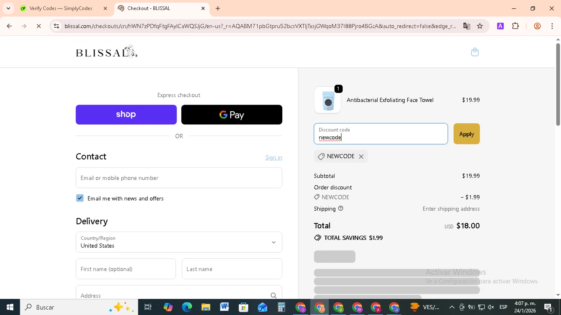This screenshot has height=315, width=561.
Task: Remove the NEWCODE discount tag
Action: pyautogui.click(x=361, y=157)
